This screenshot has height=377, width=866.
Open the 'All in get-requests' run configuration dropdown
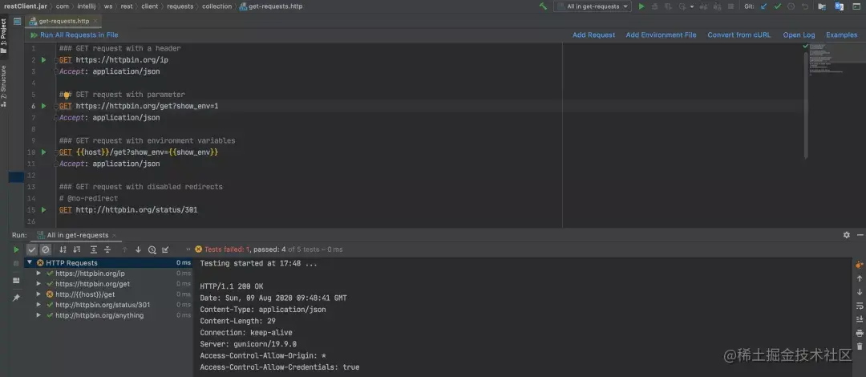[x=592, y=6]
